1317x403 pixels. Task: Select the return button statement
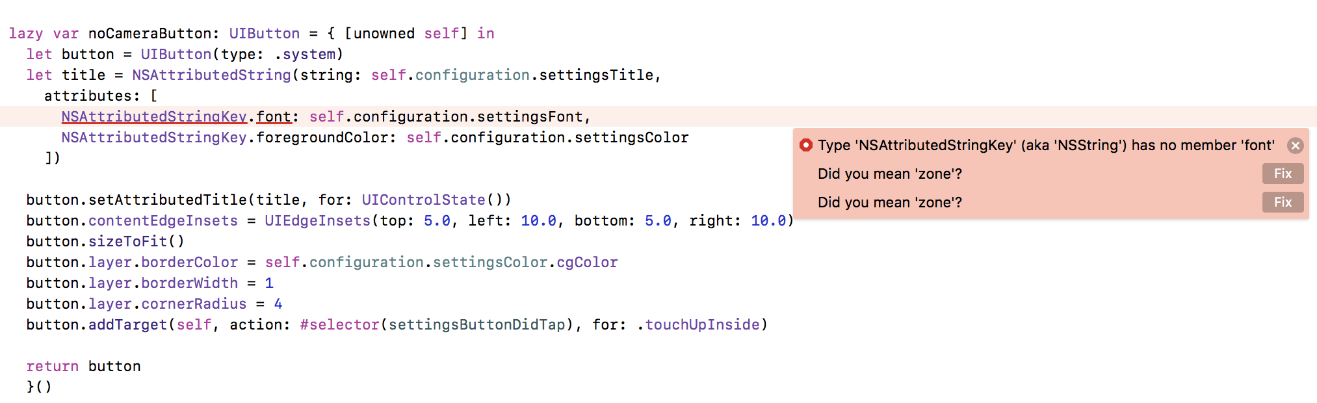point(83,366)
